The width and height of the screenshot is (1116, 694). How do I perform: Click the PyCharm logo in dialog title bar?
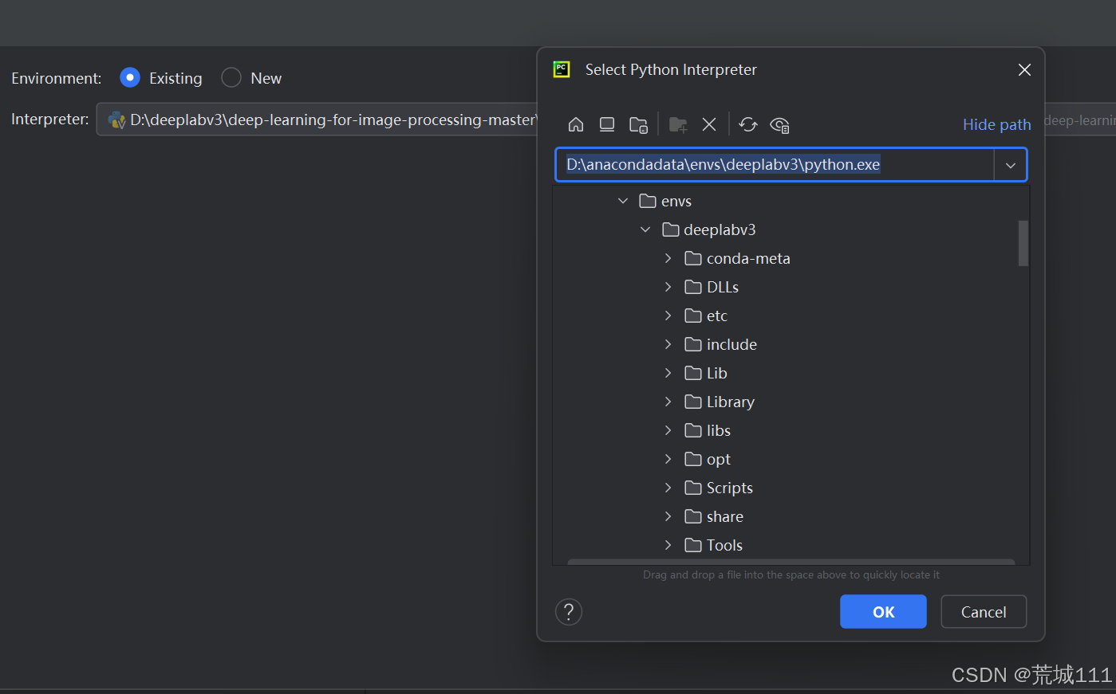562,69
